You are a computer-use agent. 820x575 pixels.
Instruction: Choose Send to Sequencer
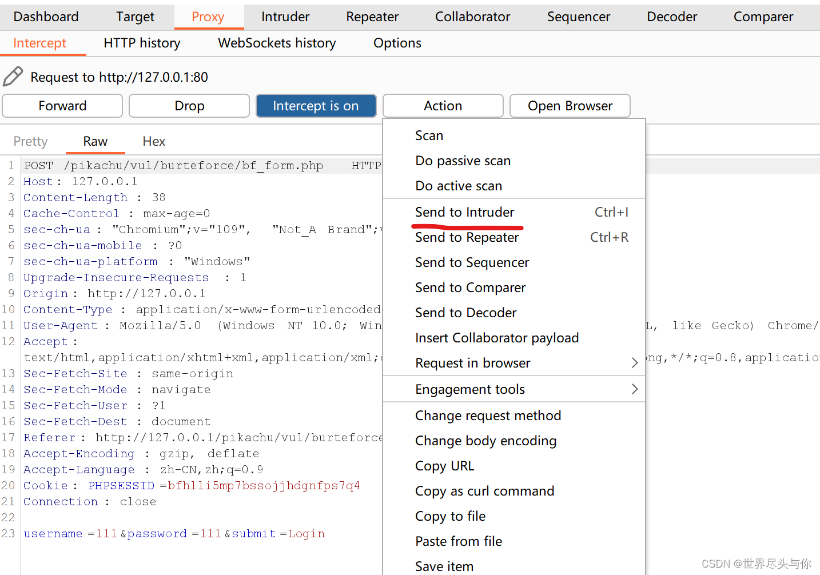coord(514,262)
